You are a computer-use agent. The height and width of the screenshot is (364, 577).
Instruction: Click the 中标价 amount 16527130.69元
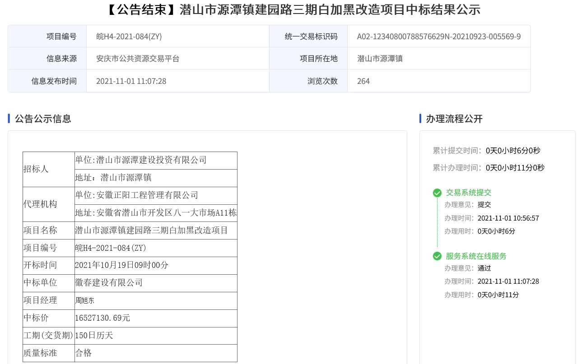102,318
